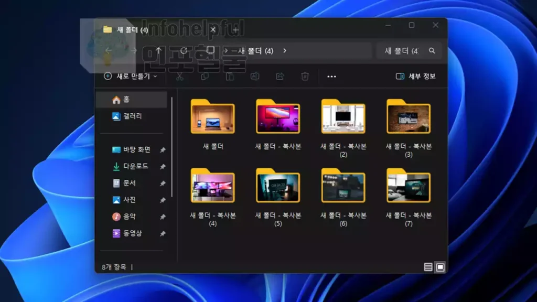Minimize the File Explorer window
Screen dimensions: 537x302
tap(388, 25)
